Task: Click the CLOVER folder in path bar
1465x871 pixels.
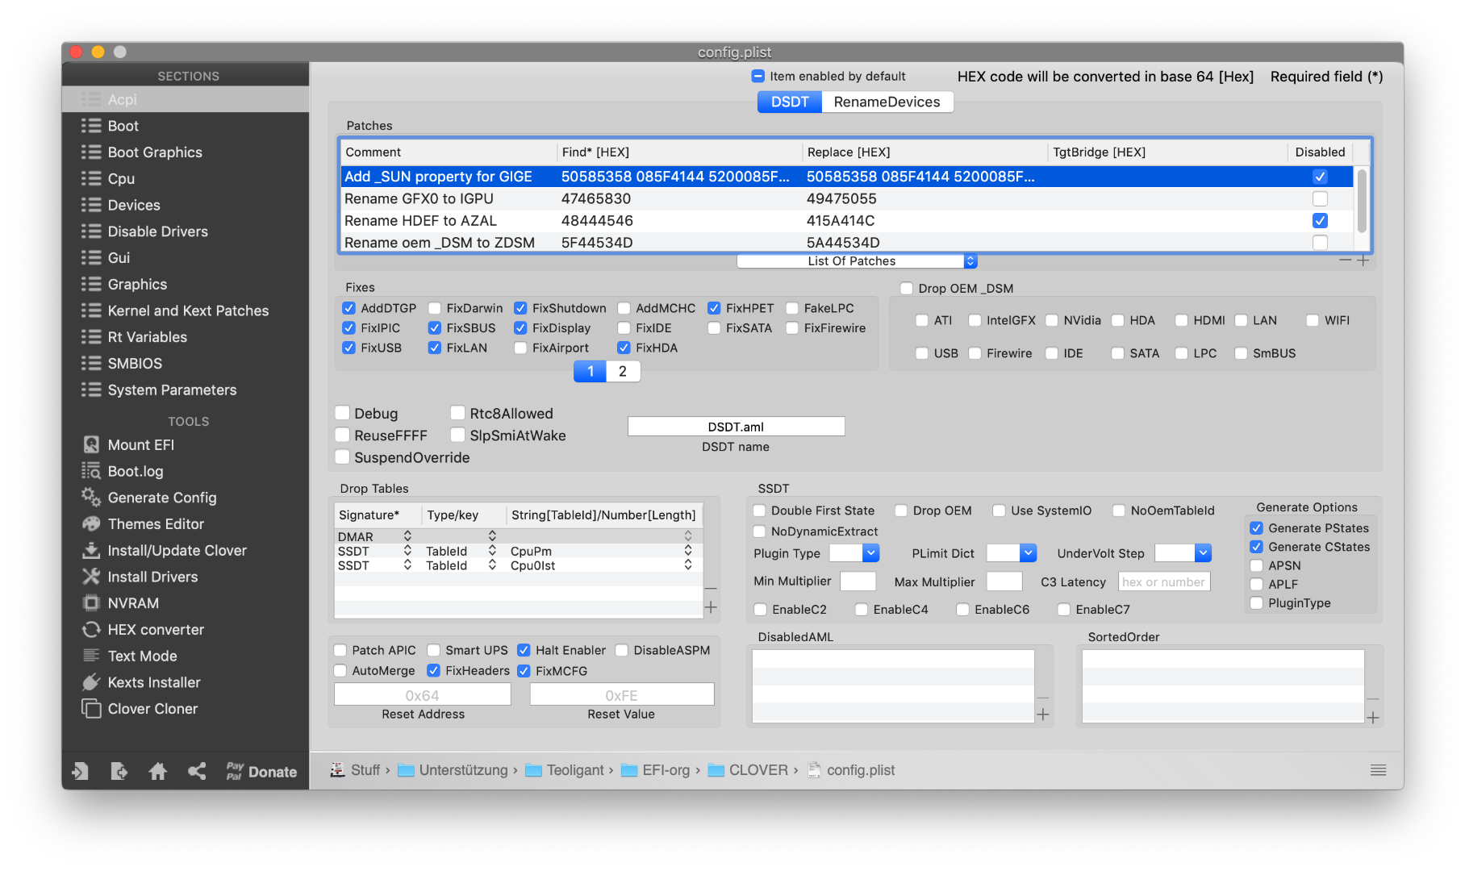Action: point(749,770)
